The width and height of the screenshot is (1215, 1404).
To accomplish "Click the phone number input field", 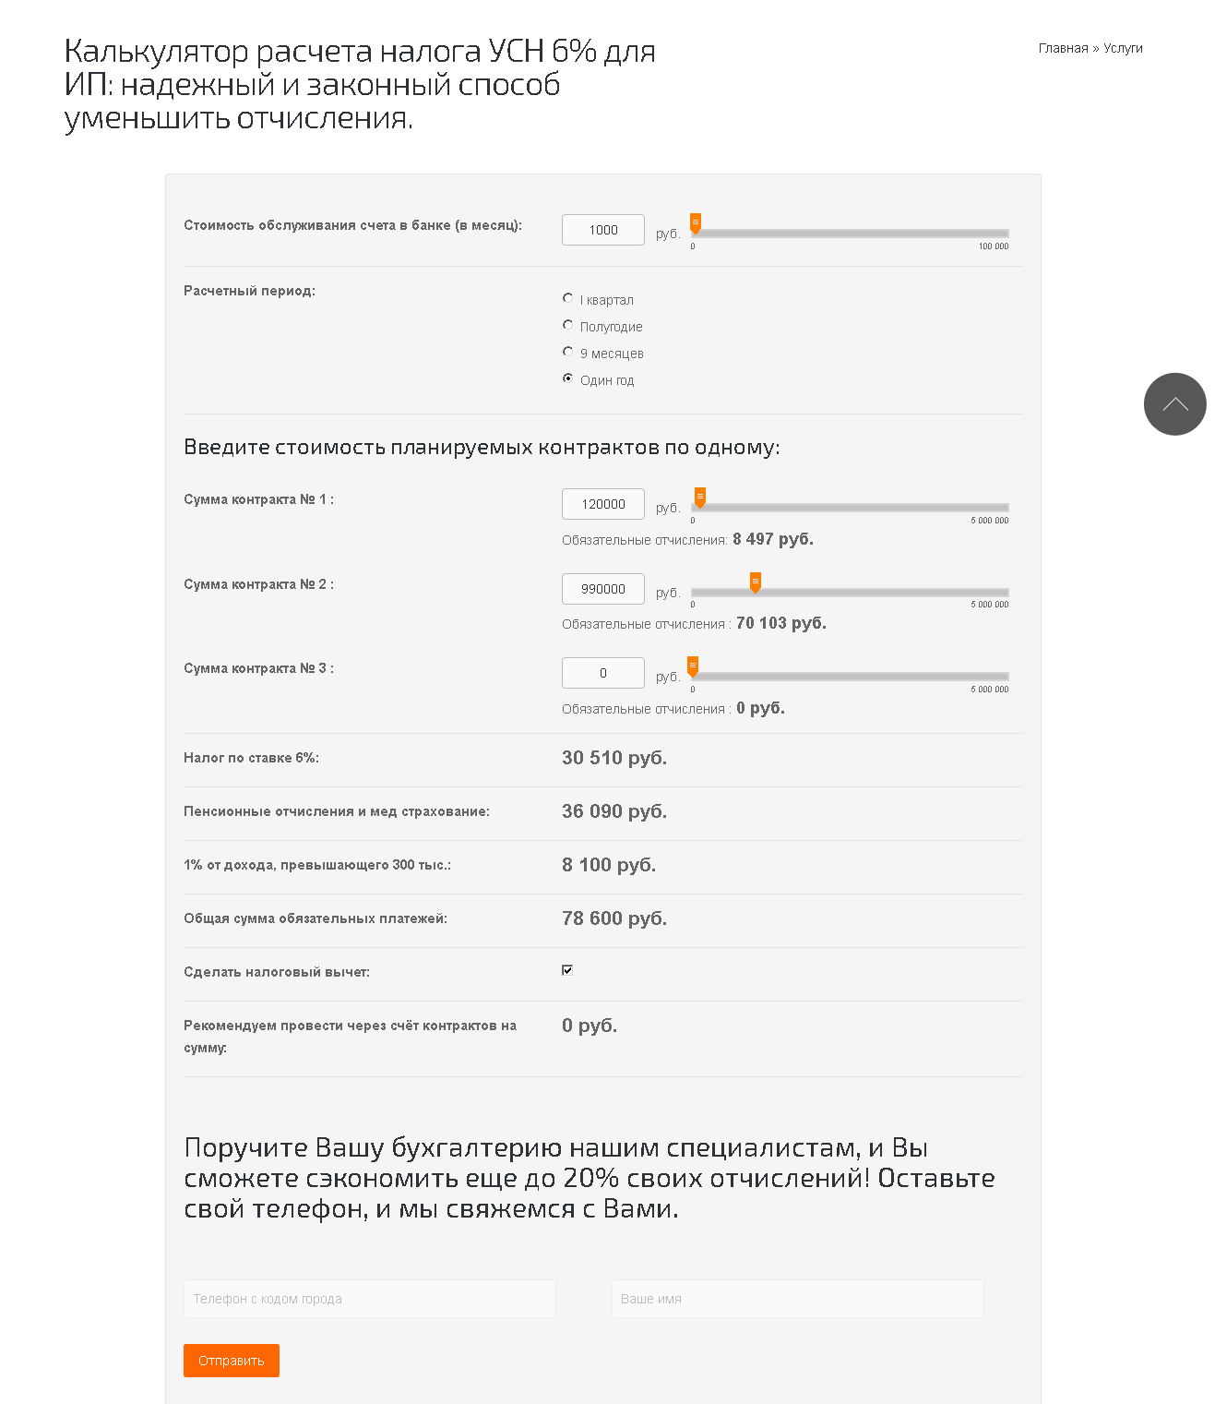I will pyautogui.click(x=369, y=1299).
